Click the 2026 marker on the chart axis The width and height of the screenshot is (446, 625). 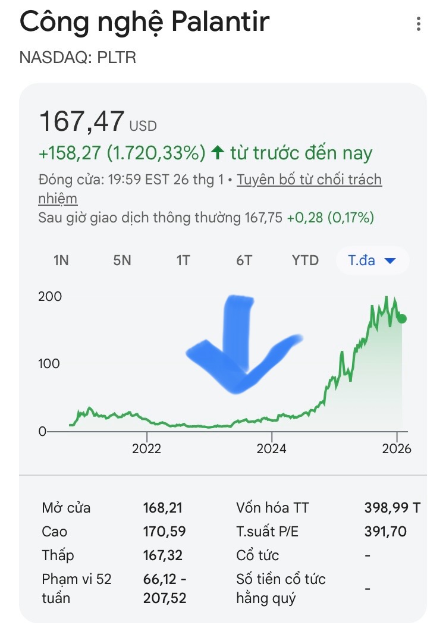(396, 448)
